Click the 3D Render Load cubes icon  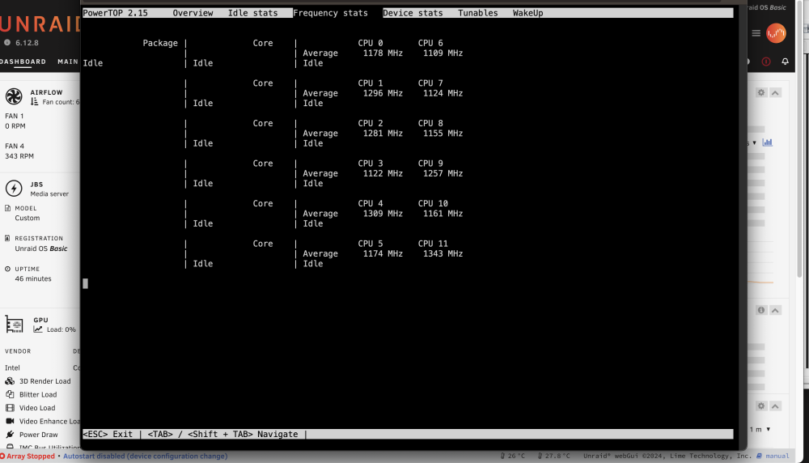(10, 381)
